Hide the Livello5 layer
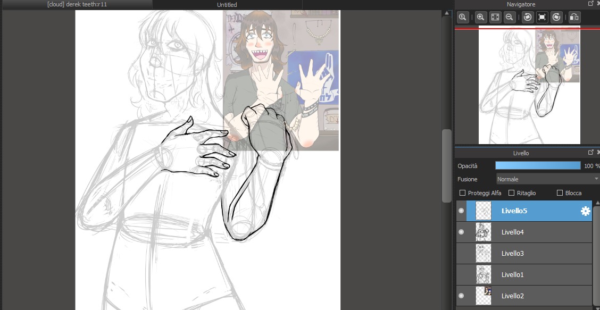This screenshot has width=600, height=310. [x=461, y=211]
